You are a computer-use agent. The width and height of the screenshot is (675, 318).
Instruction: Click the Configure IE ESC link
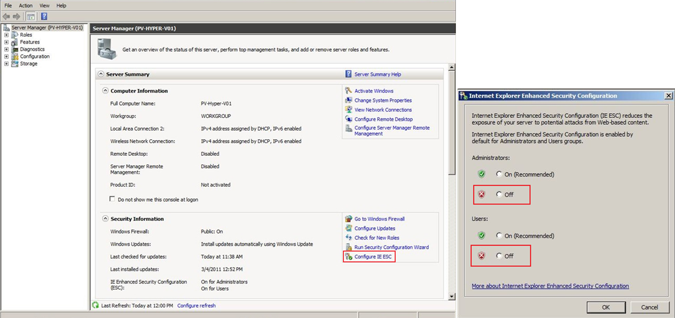pos(373,256)
